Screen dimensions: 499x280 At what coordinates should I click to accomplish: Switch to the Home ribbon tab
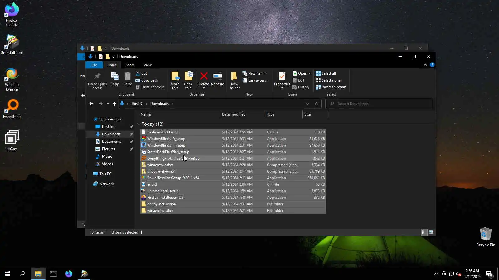pos(112,65)
